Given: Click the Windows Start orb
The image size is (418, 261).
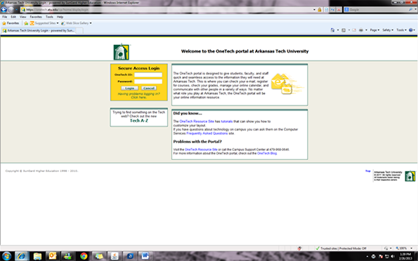Looking at the screenshot, I should click(6, 256).
